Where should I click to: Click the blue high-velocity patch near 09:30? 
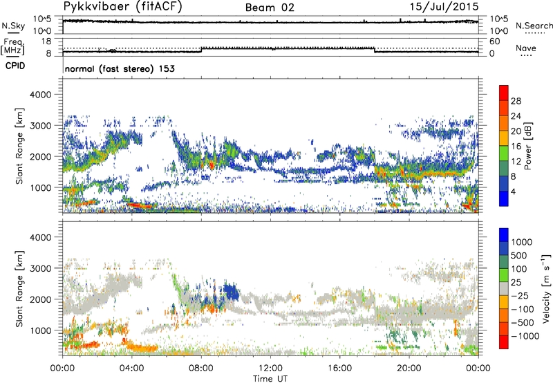coord(231,292)
